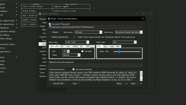Click 'Ctrl + Print Screen' hotkey cell
186x105 pixels.
pyautogui.click(x=37, y=6)
